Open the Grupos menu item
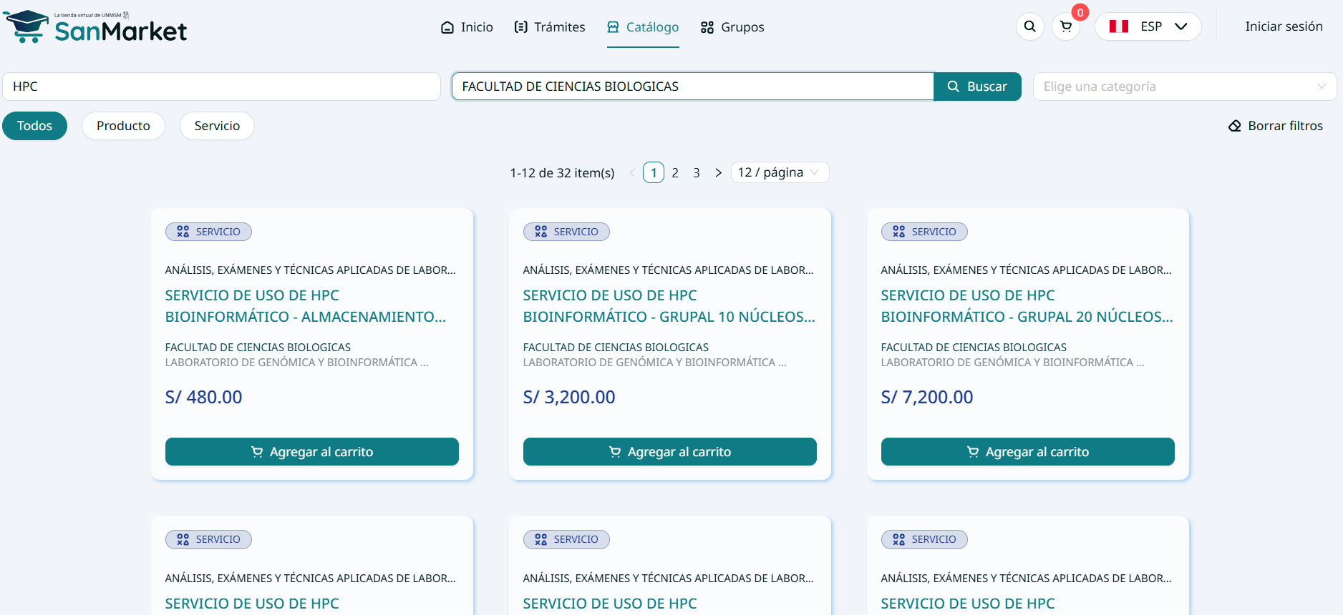1343x615 pixels. pyautogui.click(x=732, y=27)
